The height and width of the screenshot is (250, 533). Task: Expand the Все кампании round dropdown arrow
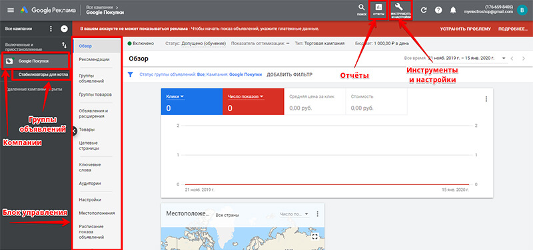click(x=64, y=29)
